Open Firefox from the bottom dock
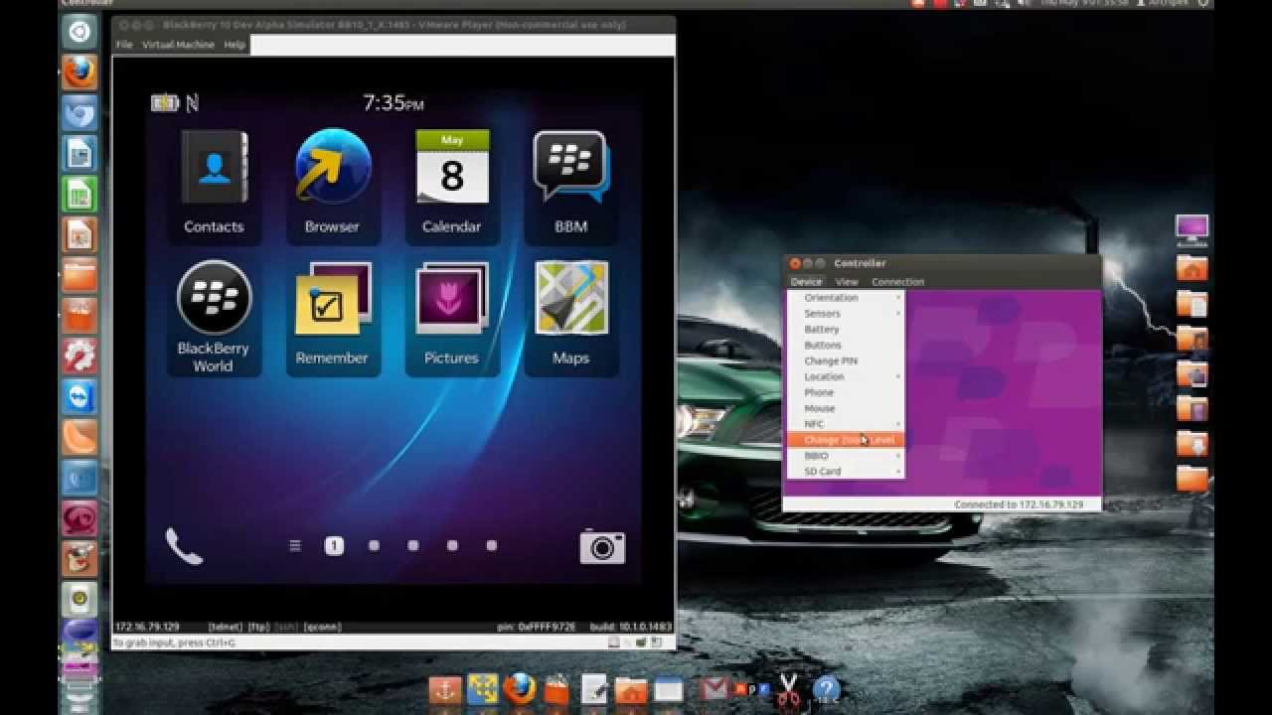The image size is (1272, 715). (x=519, y=688)
